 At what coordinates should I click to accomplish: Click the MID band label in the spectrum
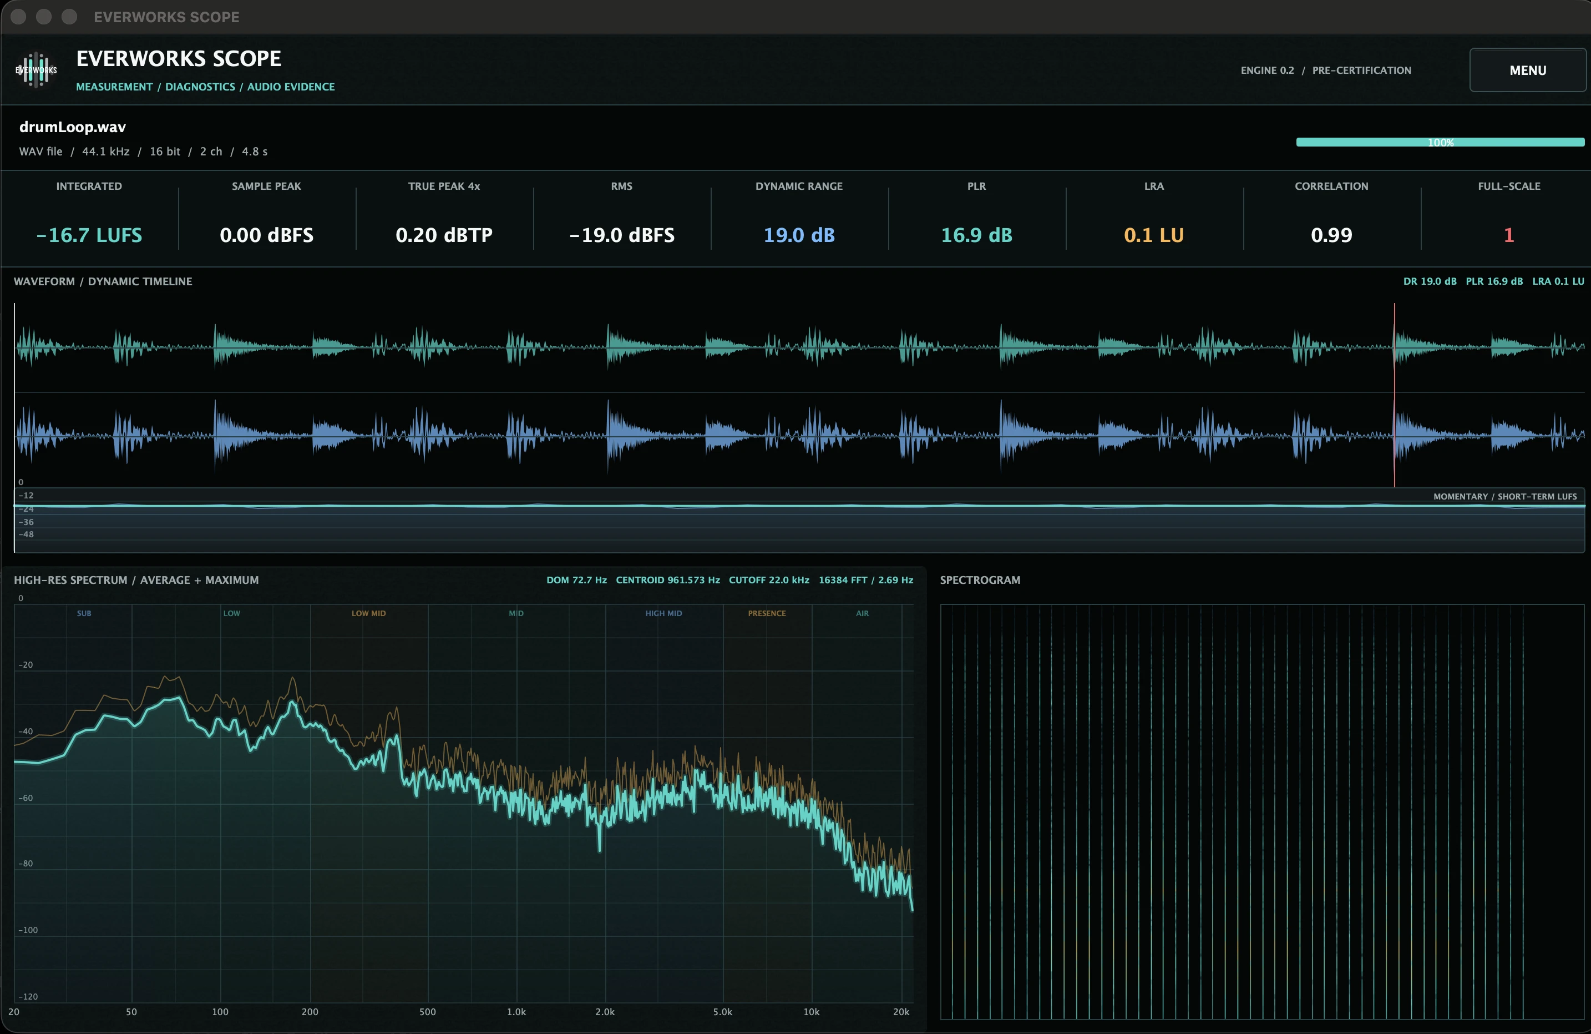pyautogui.click(x=516, y=613)
